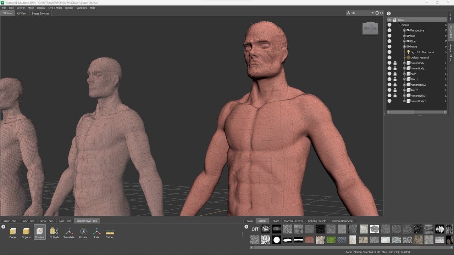This screenshot has height=255, width=454.
Task: Open the UVs & Maps menu
Action: click(x=55, y=8)
